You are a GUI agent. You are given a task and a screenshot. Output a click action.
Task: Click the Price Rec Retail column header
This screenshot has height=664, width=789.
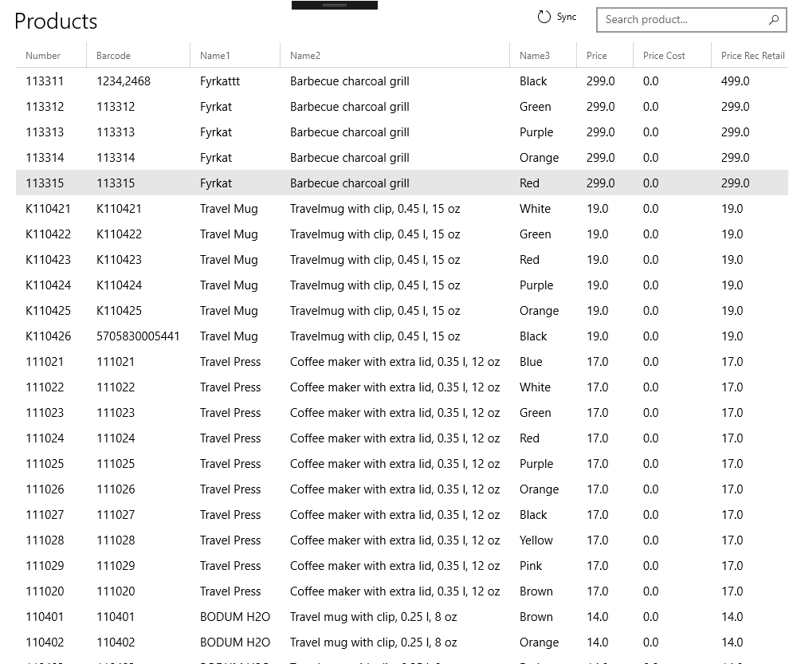(x=752, y=56)
